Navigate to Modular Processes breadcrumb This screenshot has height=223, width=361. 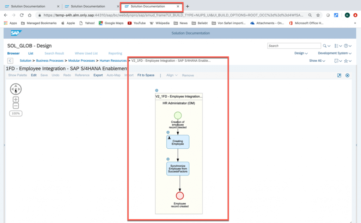(x=81, y=61)
